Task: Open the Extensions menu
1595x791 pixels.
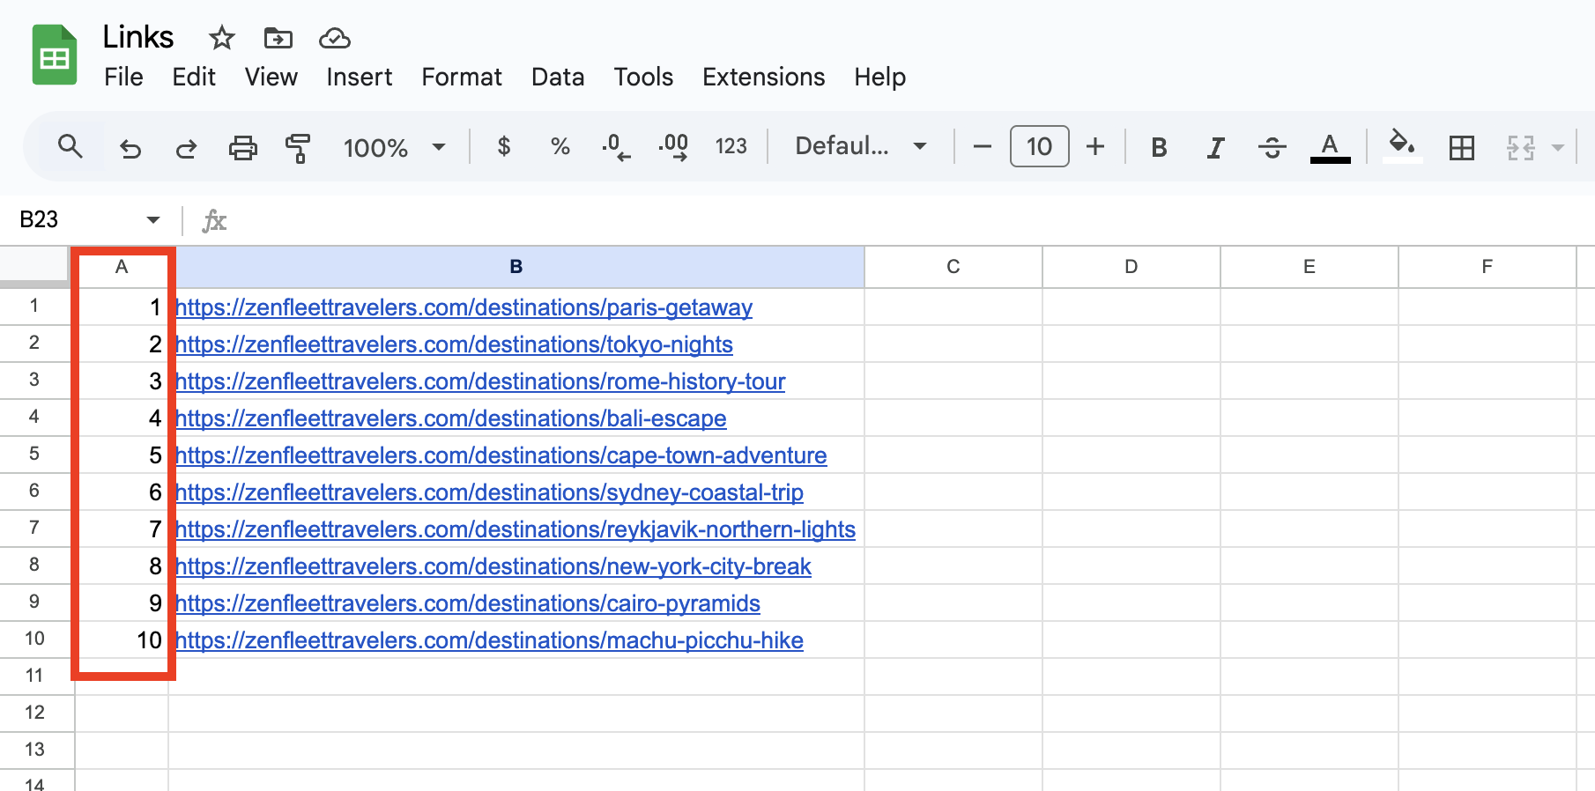Action: pos(763,78)
